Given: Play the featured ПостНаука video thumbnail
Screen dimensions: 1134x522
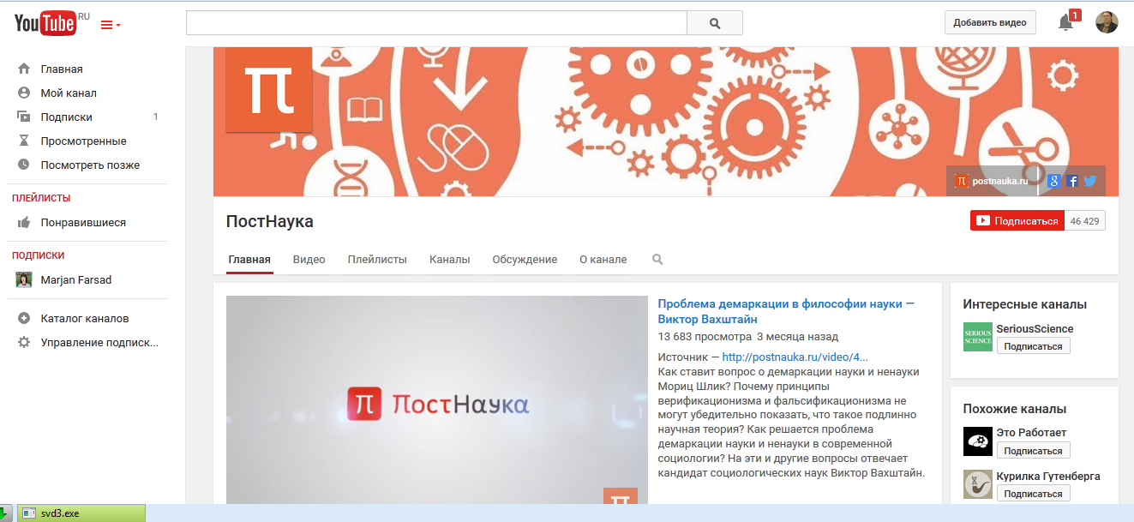Looking at the screenshot, I should tap(437, 400).
